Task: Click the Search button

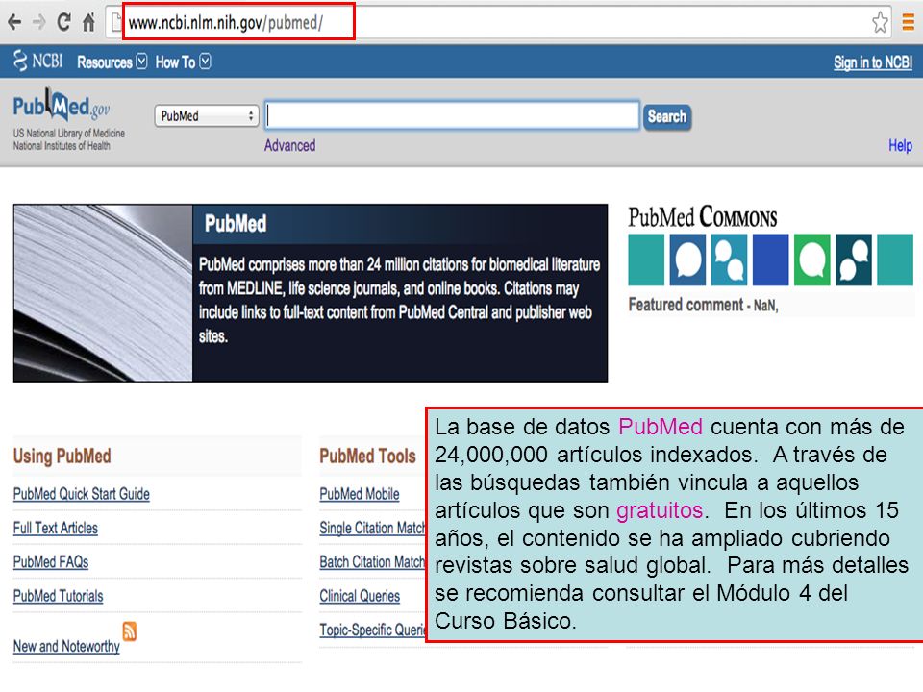Action: coord(667,116)
